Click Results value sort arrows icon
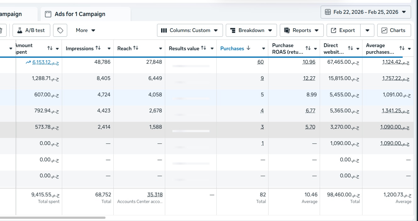This screenshot has width=418, height=221. pyautogui.click(x=204, y=48)
